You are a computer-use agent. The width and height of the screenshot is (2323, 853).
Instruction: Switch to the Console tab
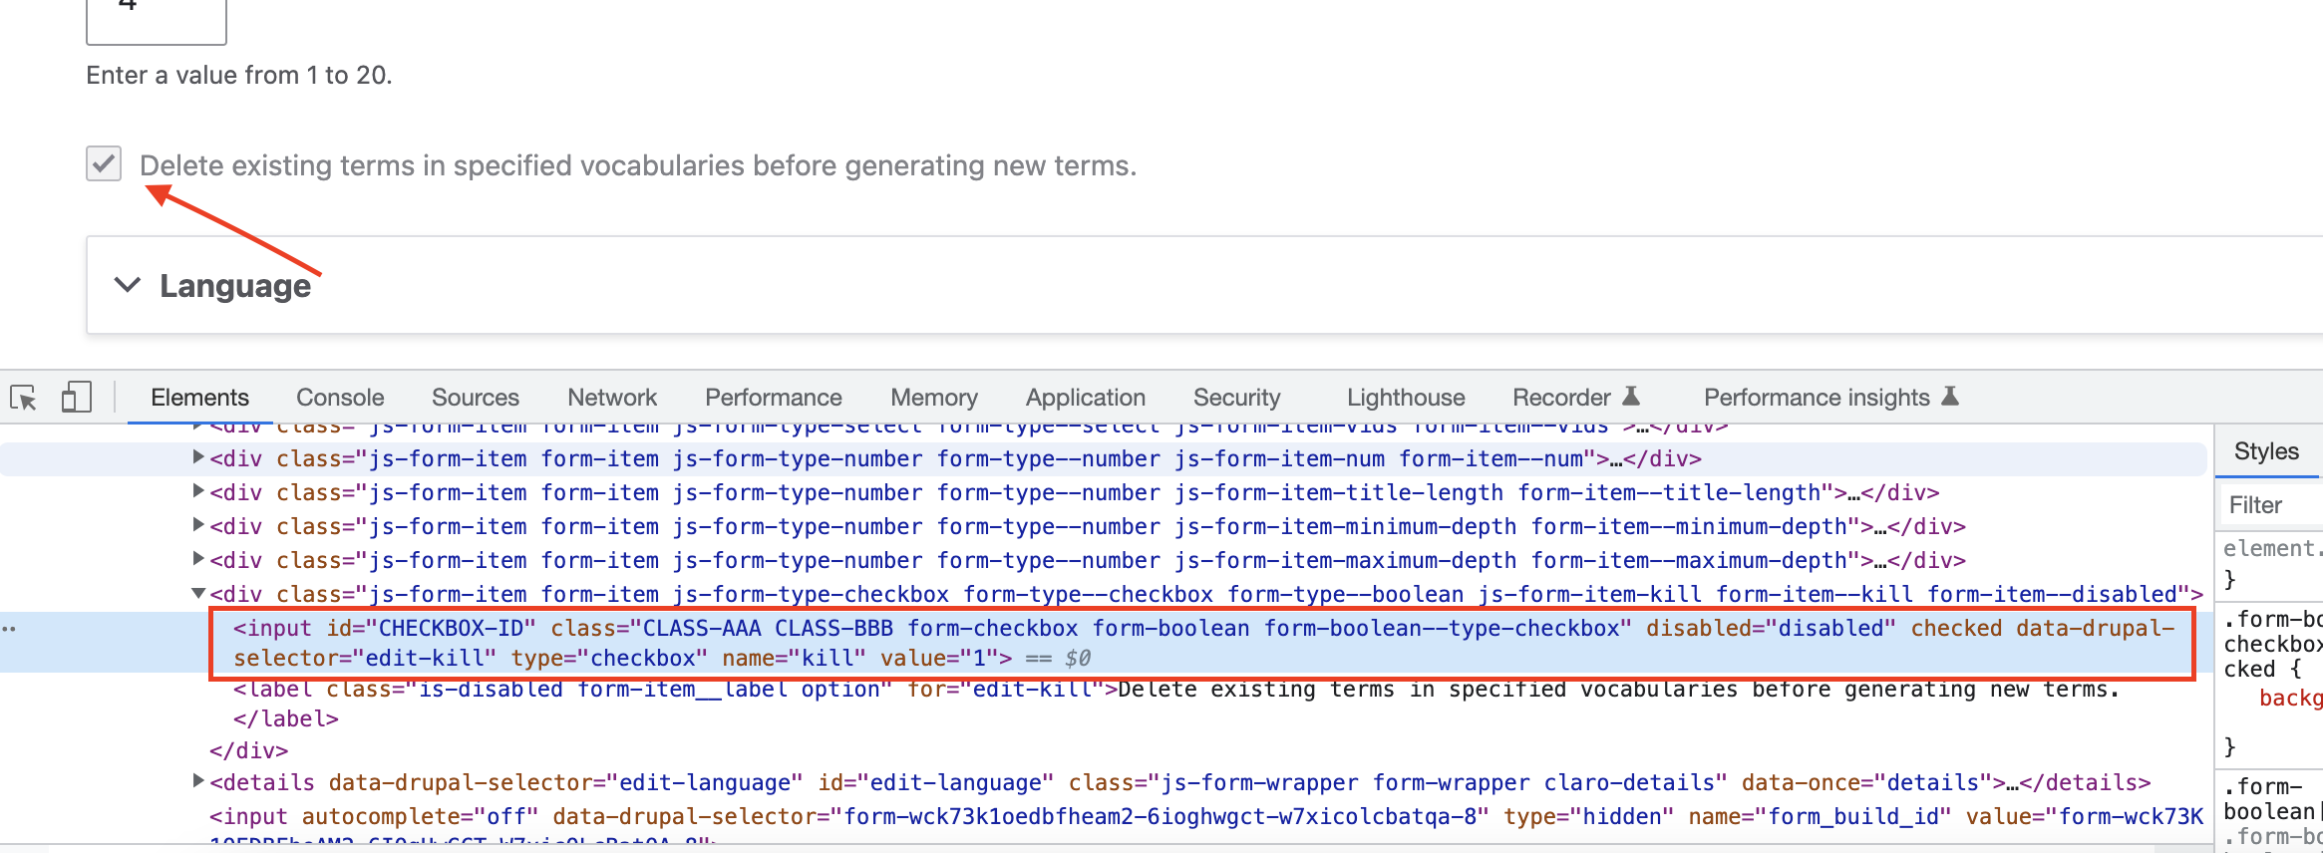pos(340,398)
